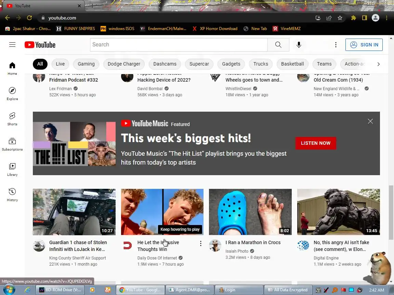Click the address bar URL
The image size is (394, 295).
click(x=62, y=18)
